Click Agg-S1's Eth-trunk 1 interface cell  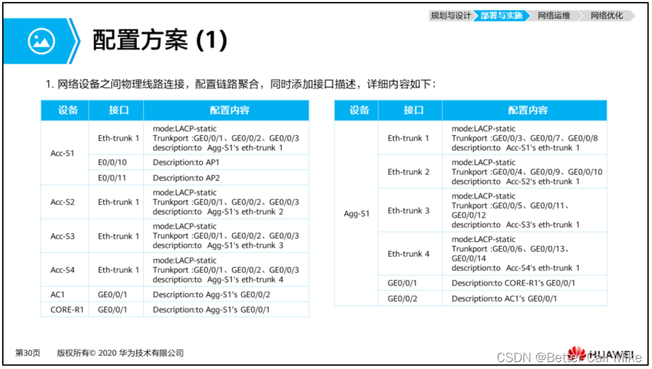click(x=410, y=138)
